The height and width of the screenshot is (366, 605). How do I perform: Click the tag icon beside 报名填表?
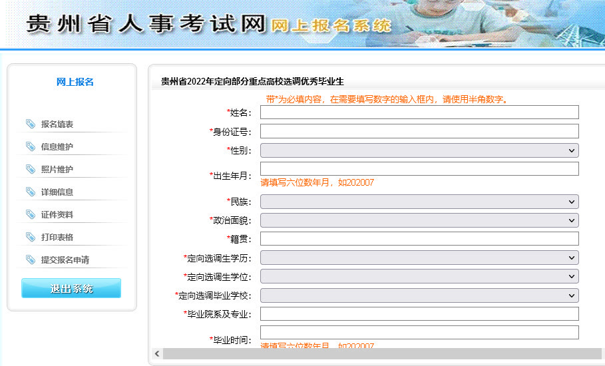pos(31,124)
